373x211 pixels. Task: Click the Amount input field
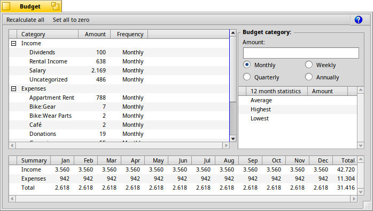coord(301,53)
